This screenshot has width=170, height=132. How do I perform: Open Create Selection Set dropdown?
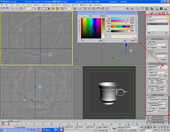[x=117, y=8]
